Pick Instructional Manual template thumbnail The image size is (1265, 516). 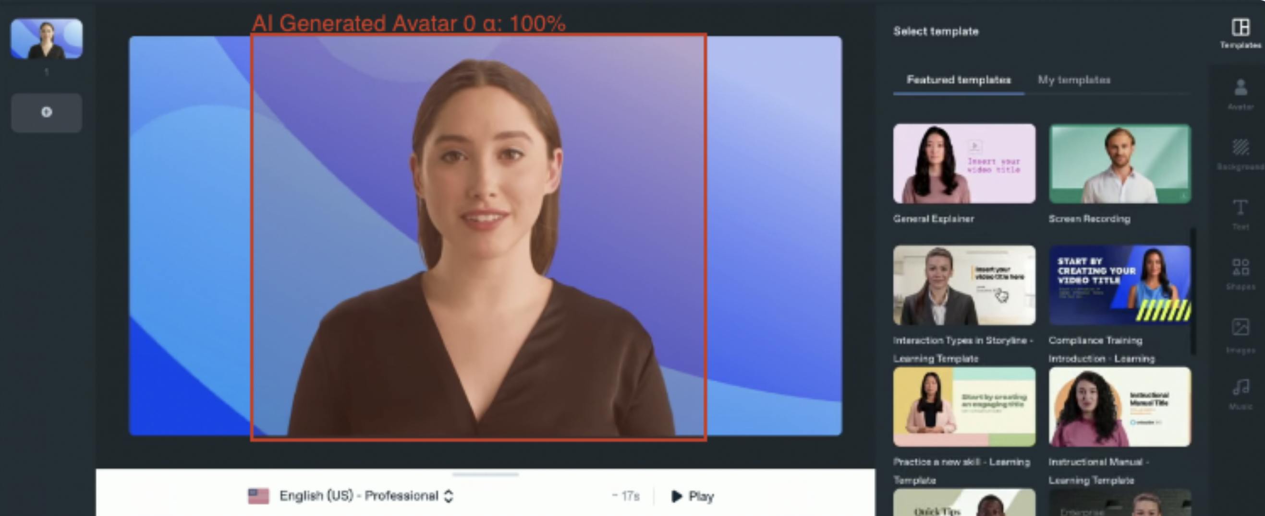click(x=1119, y=407)
